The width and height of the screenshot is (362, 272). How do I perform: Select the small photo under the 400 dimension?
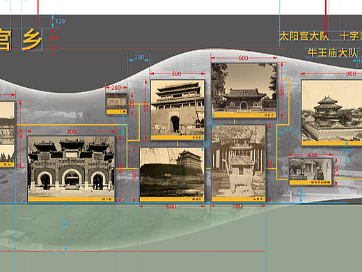pos(310,172)
